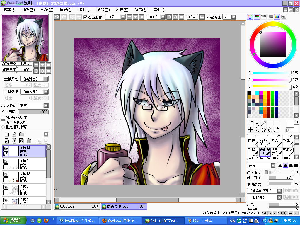Open the layer 混合模式 dropdown
This screenshot has height=225, width=300.
(x=46, y=105)
